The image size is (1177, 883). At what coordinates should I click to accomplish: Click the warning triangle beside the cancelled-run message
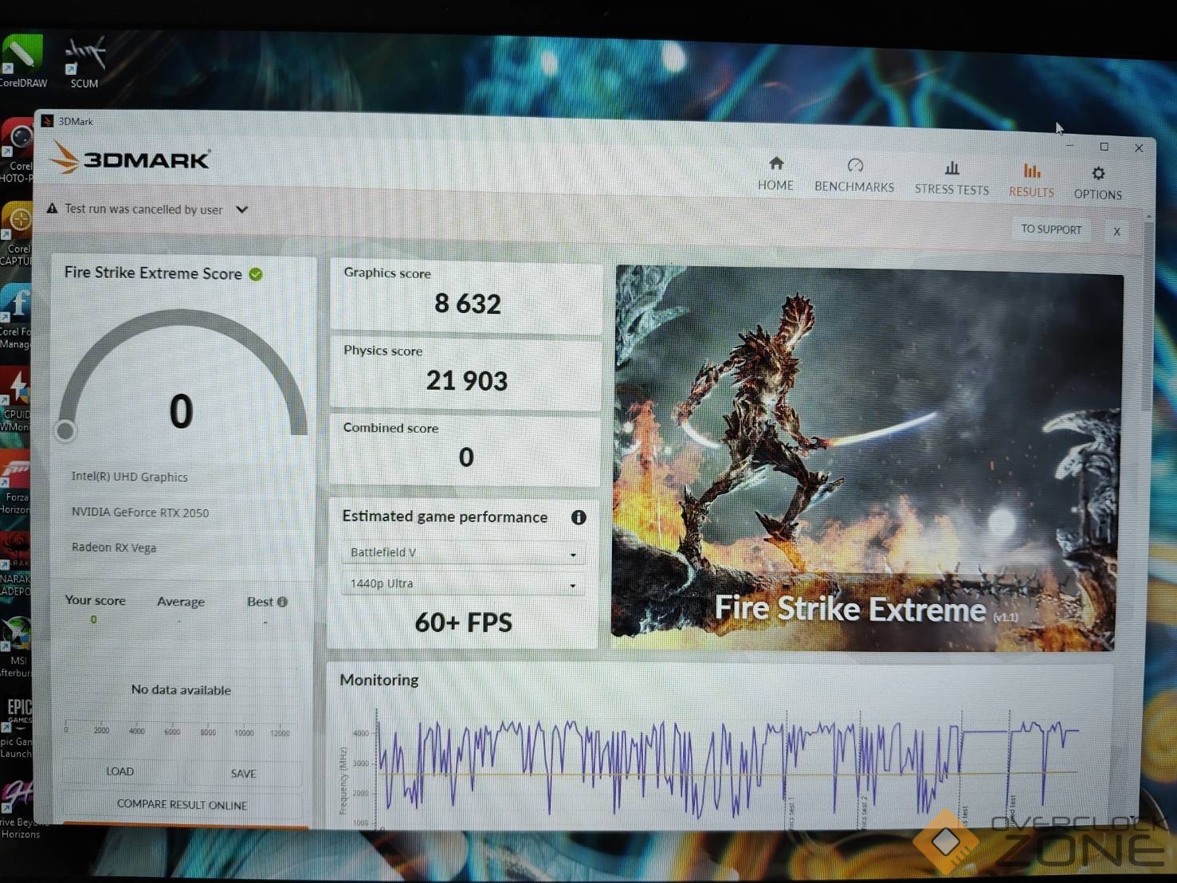tap(53, 209)
